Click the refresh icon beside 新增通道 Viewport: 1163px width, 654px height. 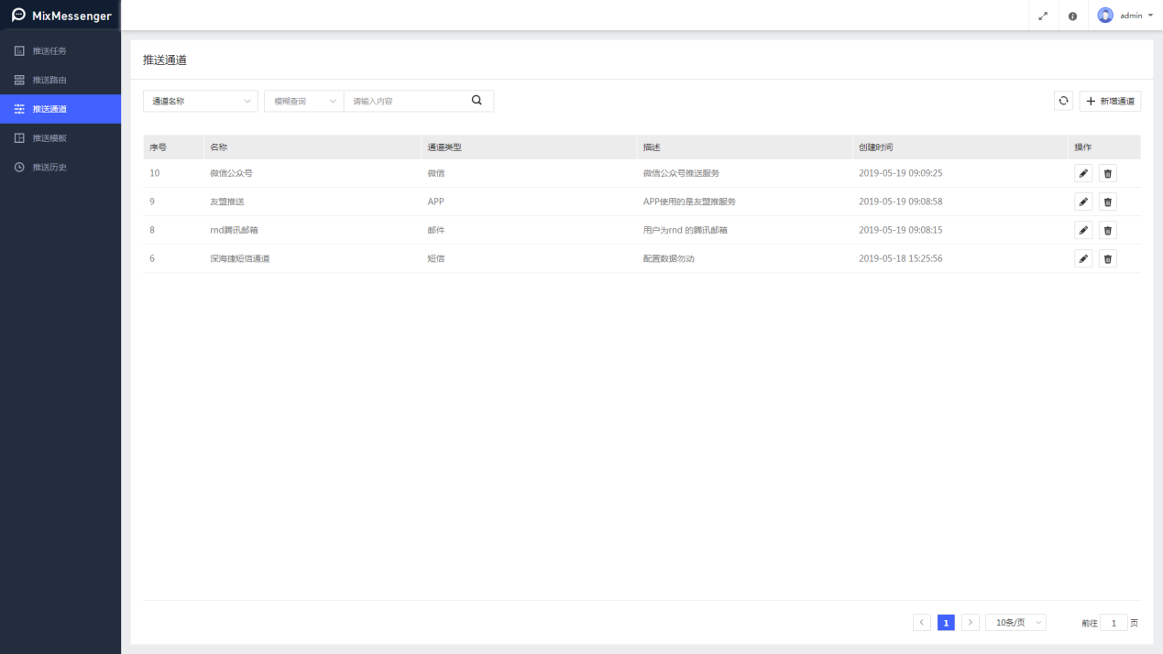click(x=1063, y=101)
